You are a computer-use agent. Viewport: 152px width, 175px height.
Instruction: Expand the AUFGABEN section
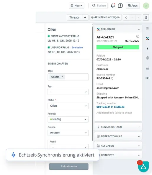click(x=118, y=146)
